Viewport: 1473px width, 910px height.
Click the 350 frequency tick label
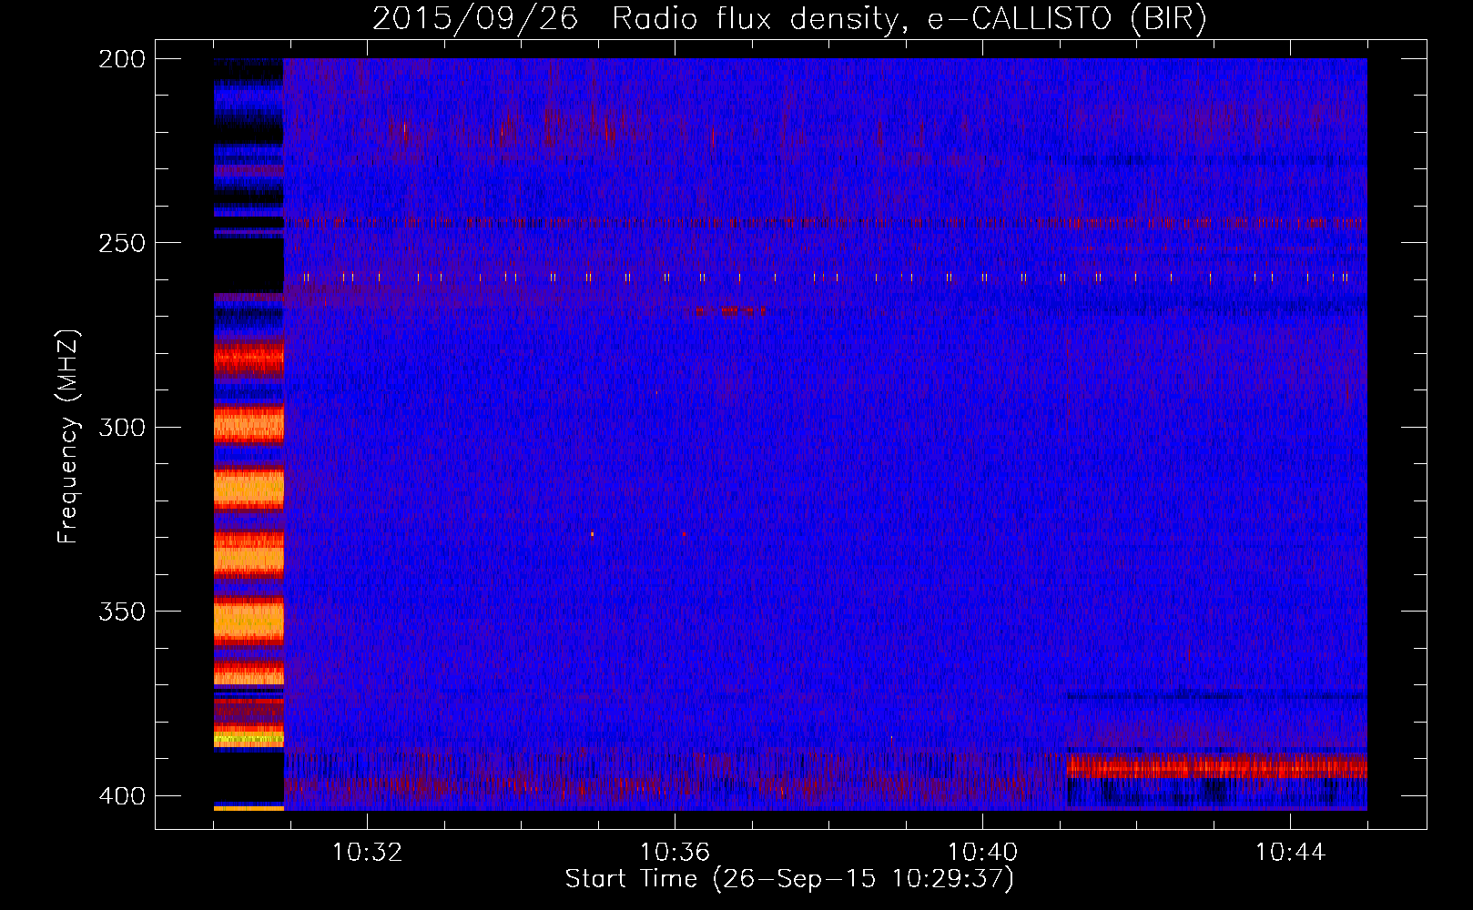click(121, 612)
